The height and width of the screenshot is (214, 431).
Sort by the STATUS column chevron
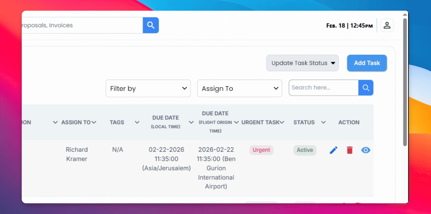(x=323, y=122)
